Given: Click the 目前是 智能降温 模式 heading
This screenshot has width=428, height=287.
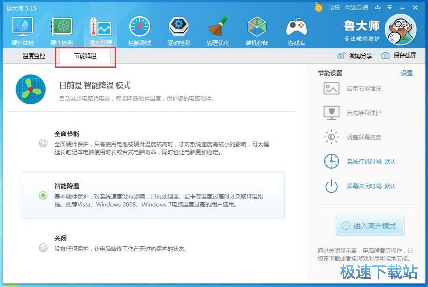Looking at the screenshot, I should pos(95,85).
